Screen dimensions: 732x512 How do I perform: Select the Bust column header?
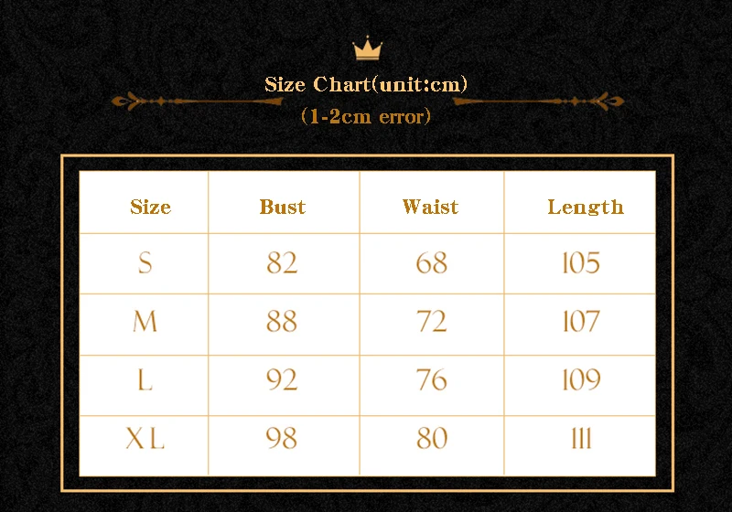tap(282, 207)
